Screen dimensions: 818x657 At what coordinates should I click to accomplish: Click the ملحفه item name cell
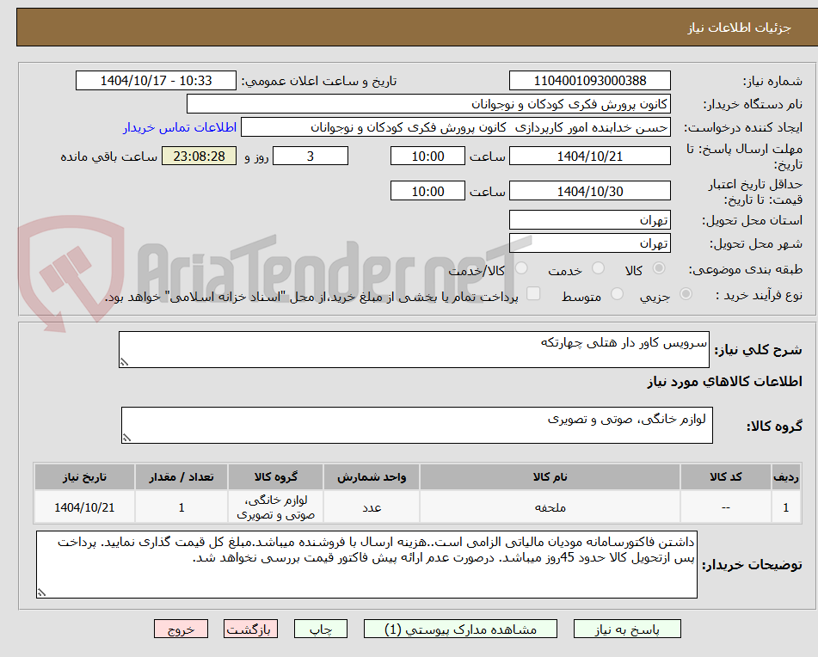(x=550, y=507)
